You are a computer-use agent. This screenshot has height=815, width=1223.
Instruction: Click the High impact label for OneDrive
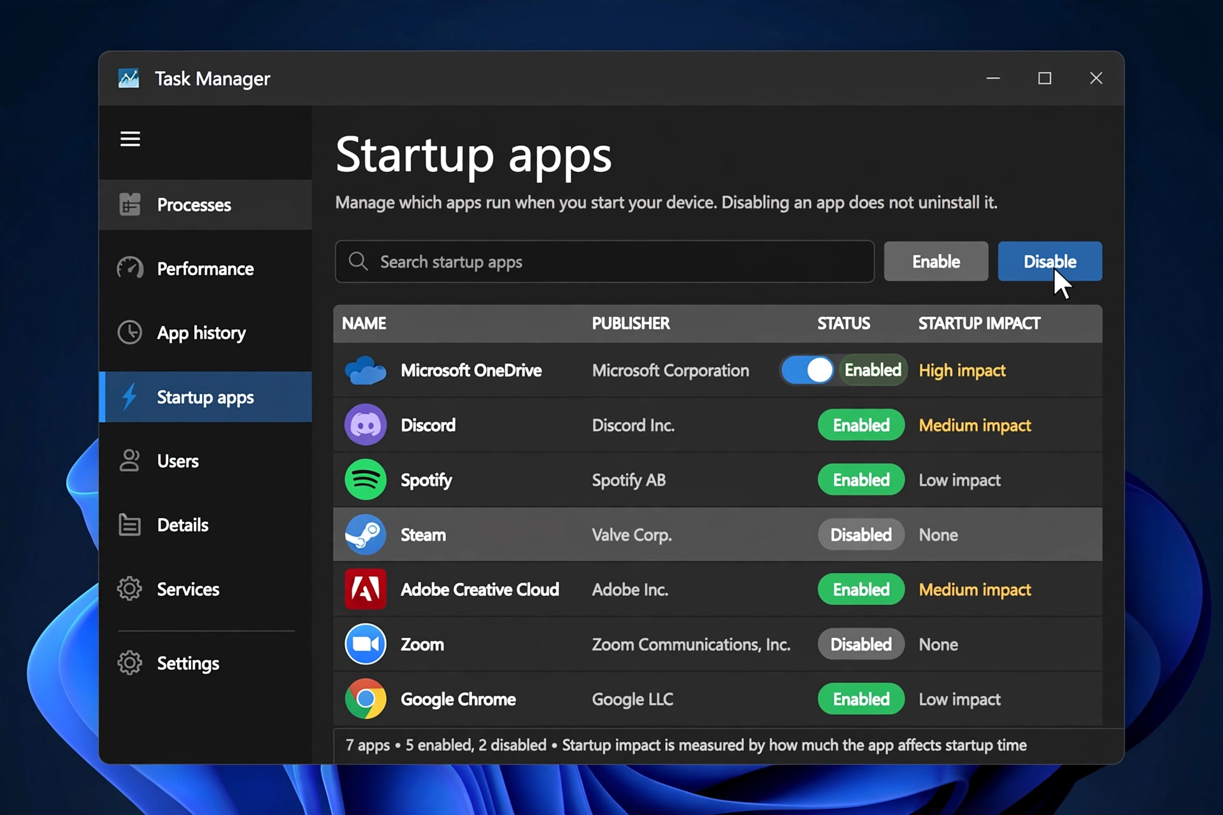(x=962, y=371)
